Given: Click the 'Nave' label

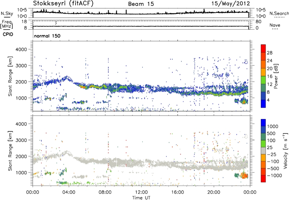Looking at the screenshot, I should [275, 25].
